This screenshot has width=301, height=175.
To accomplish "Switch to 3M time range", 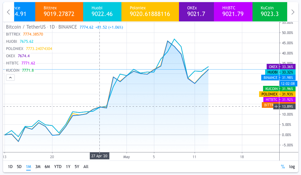I will coord(38,167).
